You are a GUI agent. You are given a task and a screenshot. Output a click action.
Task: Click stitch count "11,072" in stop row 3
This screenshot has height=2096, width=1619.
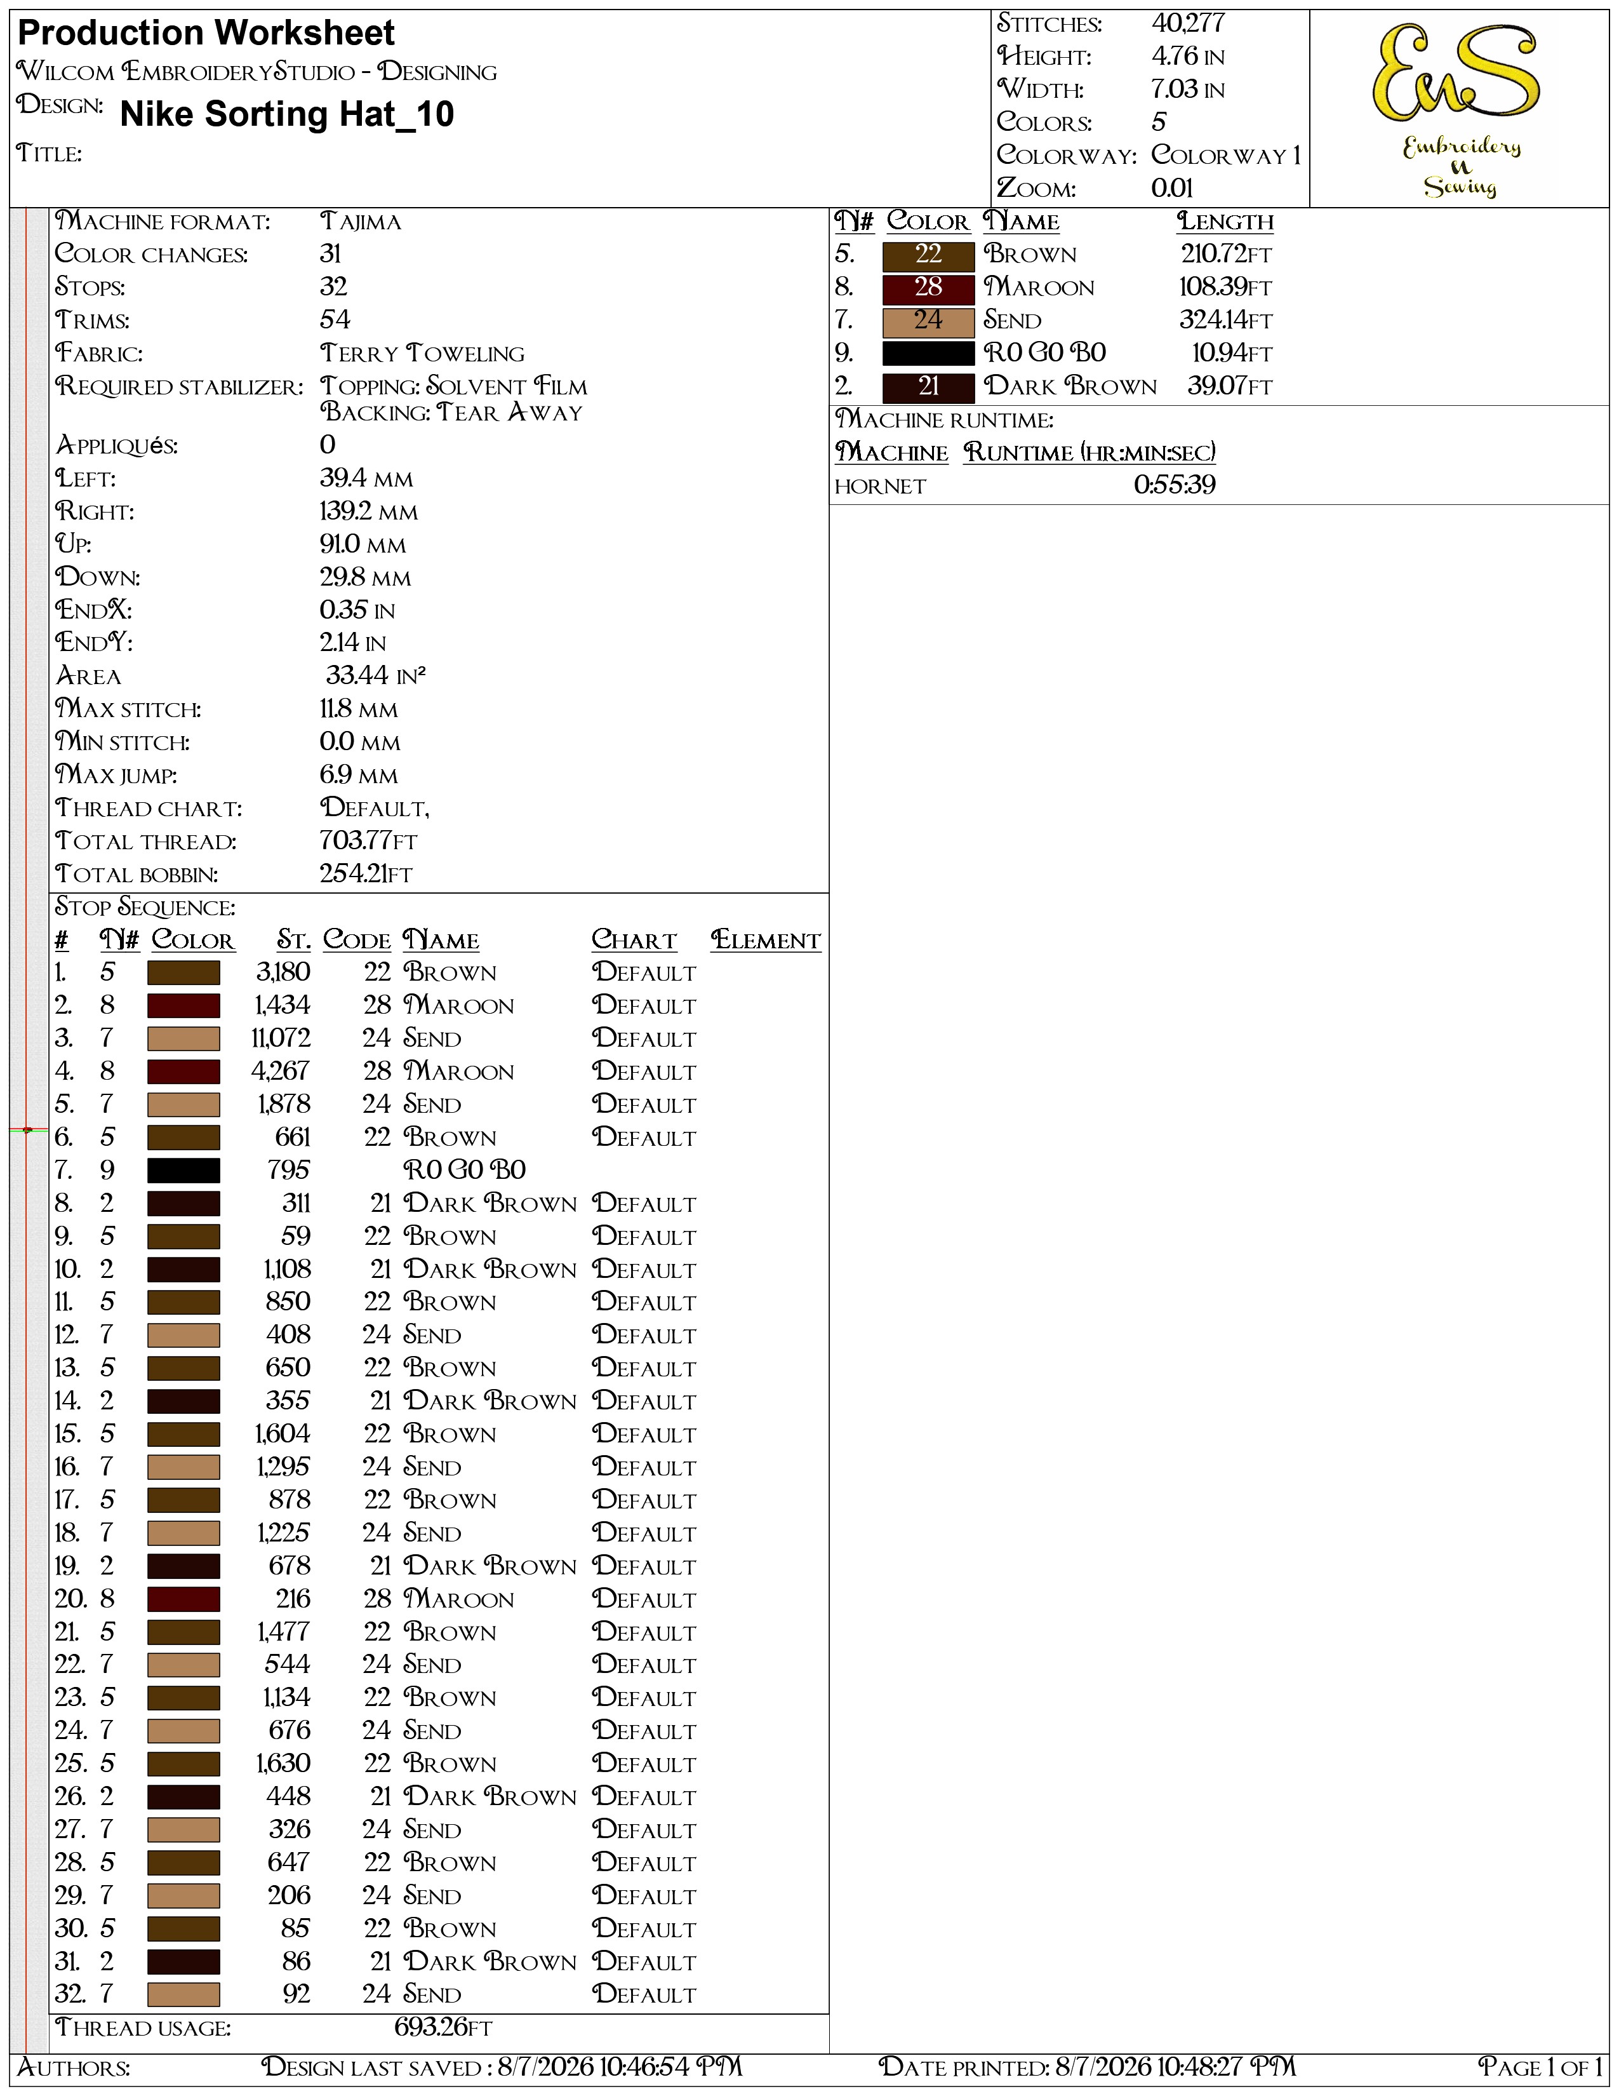tap(280, 1038)
